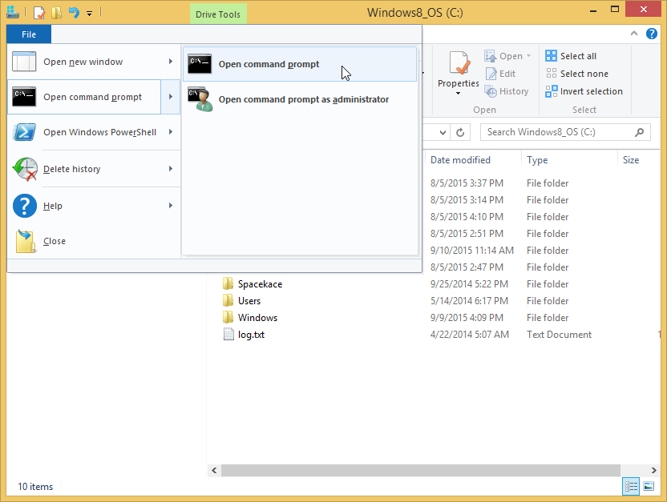Click the drive icon in title bar
The width and height of the screenshot is (667, 502).
coord(13,12)
